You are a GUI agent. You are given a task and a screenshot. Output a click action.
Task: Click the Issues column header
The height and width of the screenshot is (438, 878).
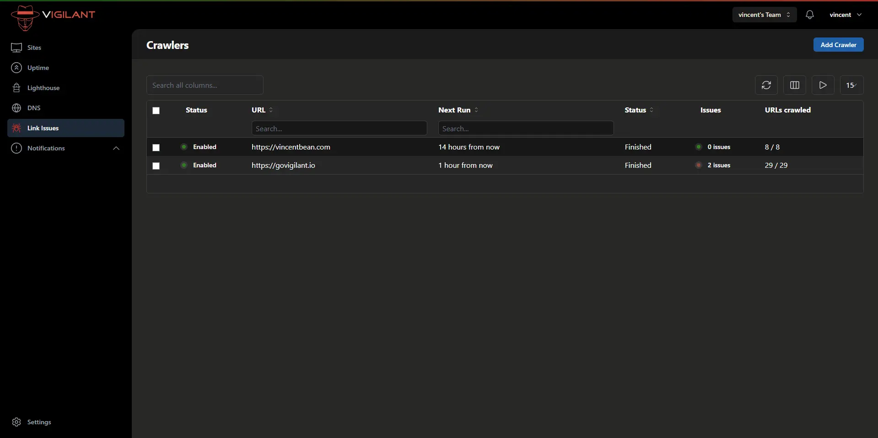(x=711, y=110)
